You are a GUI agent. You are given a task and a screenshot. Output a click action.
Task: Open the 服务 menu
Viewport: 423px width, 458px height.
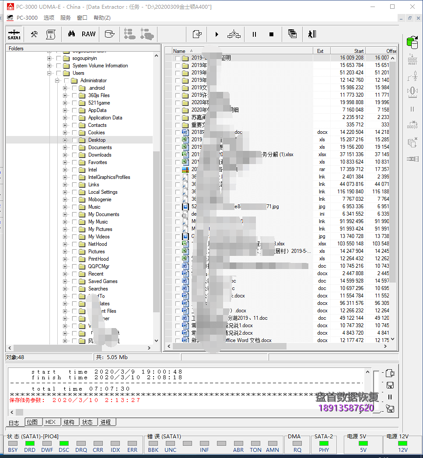click(66, 18)
